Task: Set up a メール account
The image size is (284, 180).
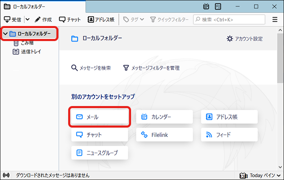Action: coord(100,117)
